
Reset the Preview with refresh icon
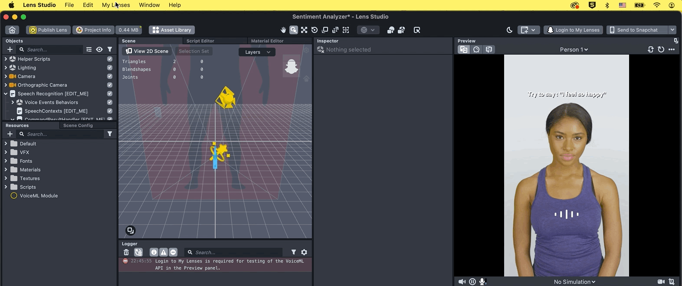pos(661,49)
